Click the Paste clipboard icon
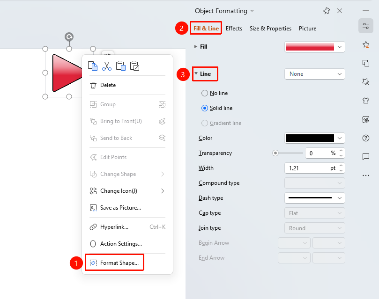This screenshot has width=379, height=299. [120, 66]
